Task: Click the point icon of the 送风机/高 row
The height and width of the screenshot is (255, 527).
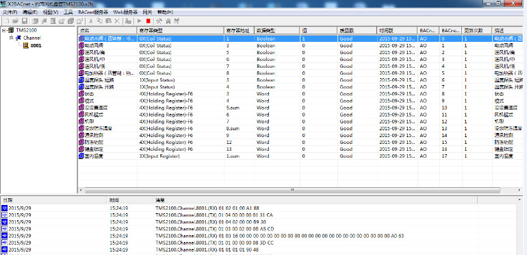Action: pyautogui.click(x=81, y=52)
